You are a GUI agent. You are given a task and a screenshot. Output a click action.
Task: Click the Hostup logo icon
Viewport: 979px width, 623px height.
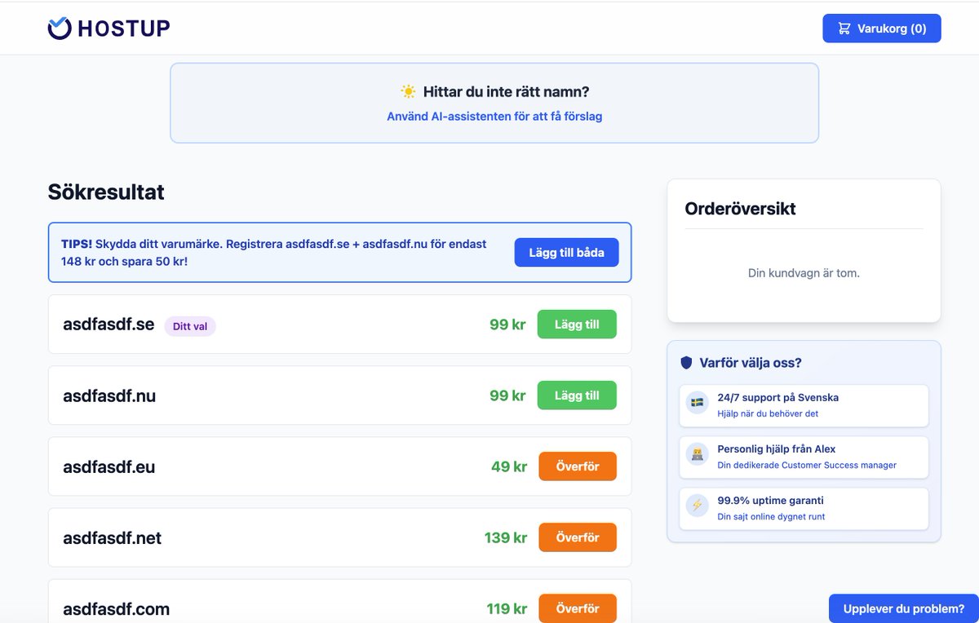60,29
